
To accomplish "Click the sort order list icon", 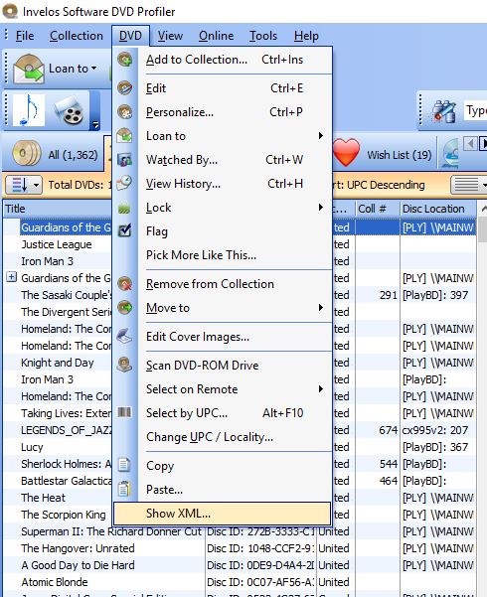I will 19,185.
